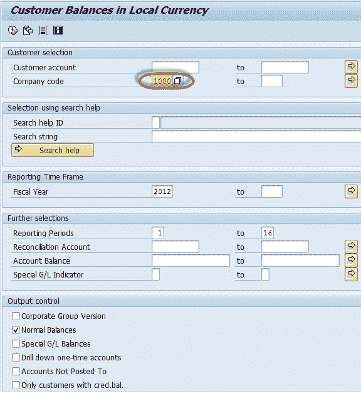Check Drill down one-time accounts

pos(16,357)
